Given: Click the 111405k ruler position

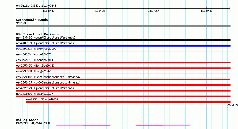Looking at the screenshot, I should (x=101, y=11).
